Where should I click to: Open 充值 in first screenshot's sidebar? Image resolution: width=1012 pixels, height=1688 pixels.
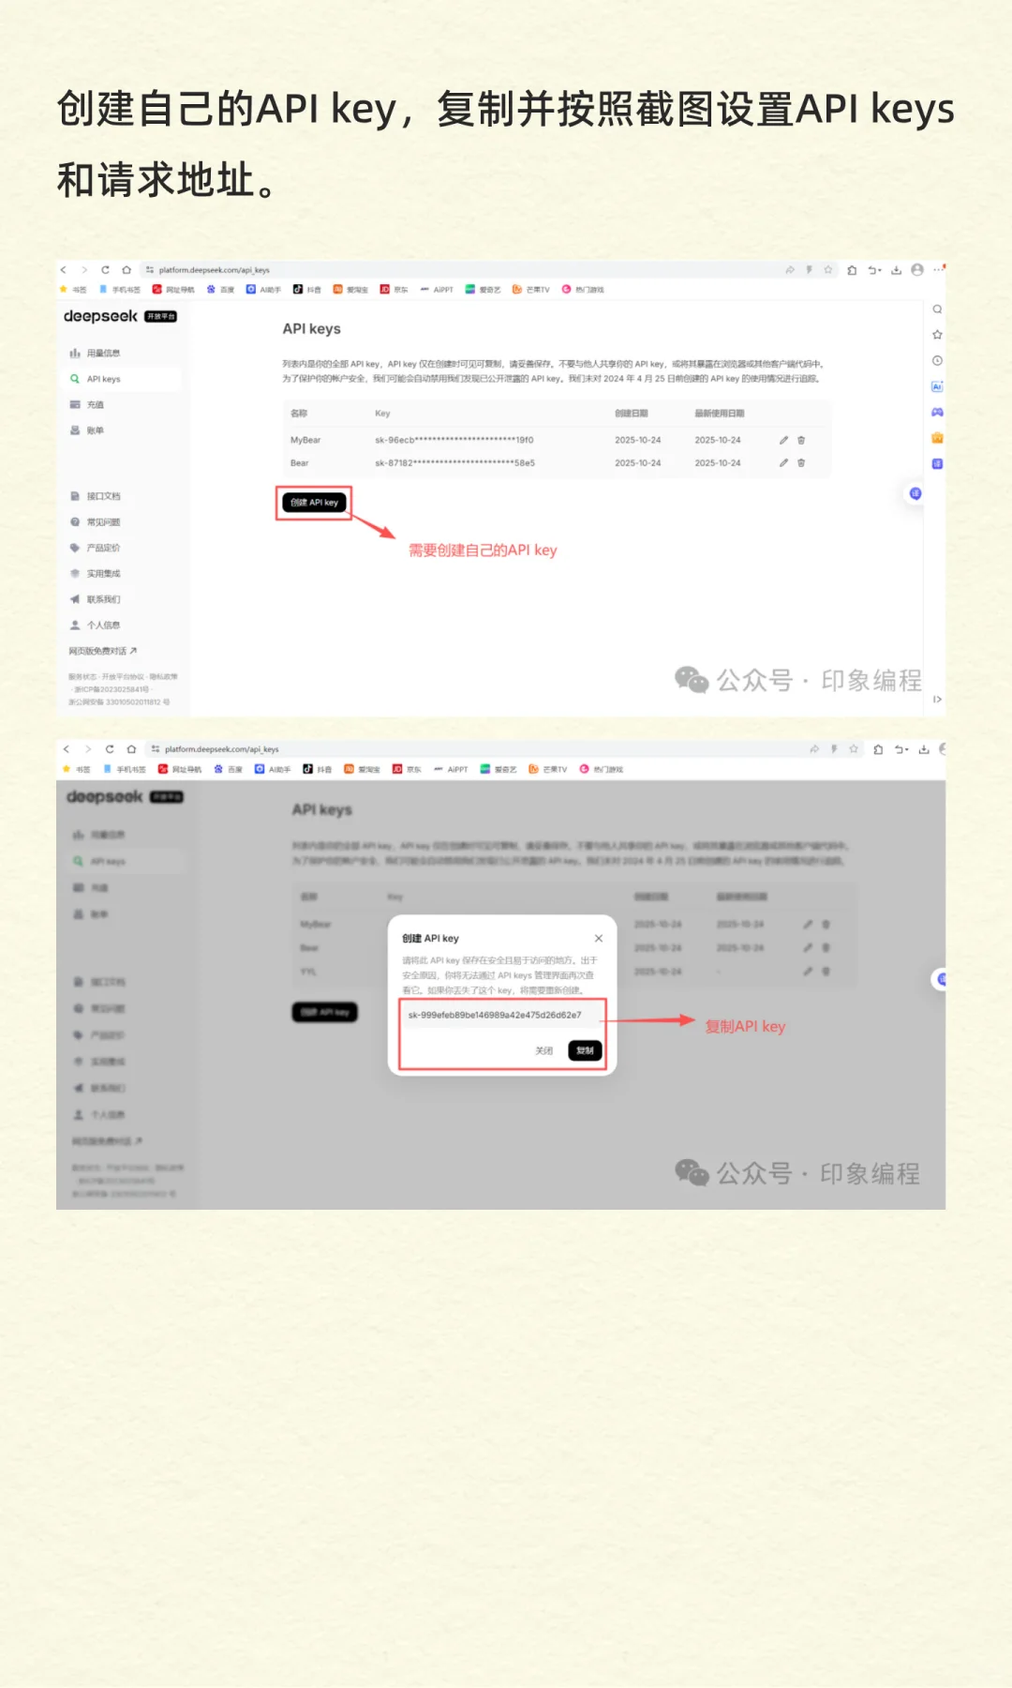pos(87,405)
